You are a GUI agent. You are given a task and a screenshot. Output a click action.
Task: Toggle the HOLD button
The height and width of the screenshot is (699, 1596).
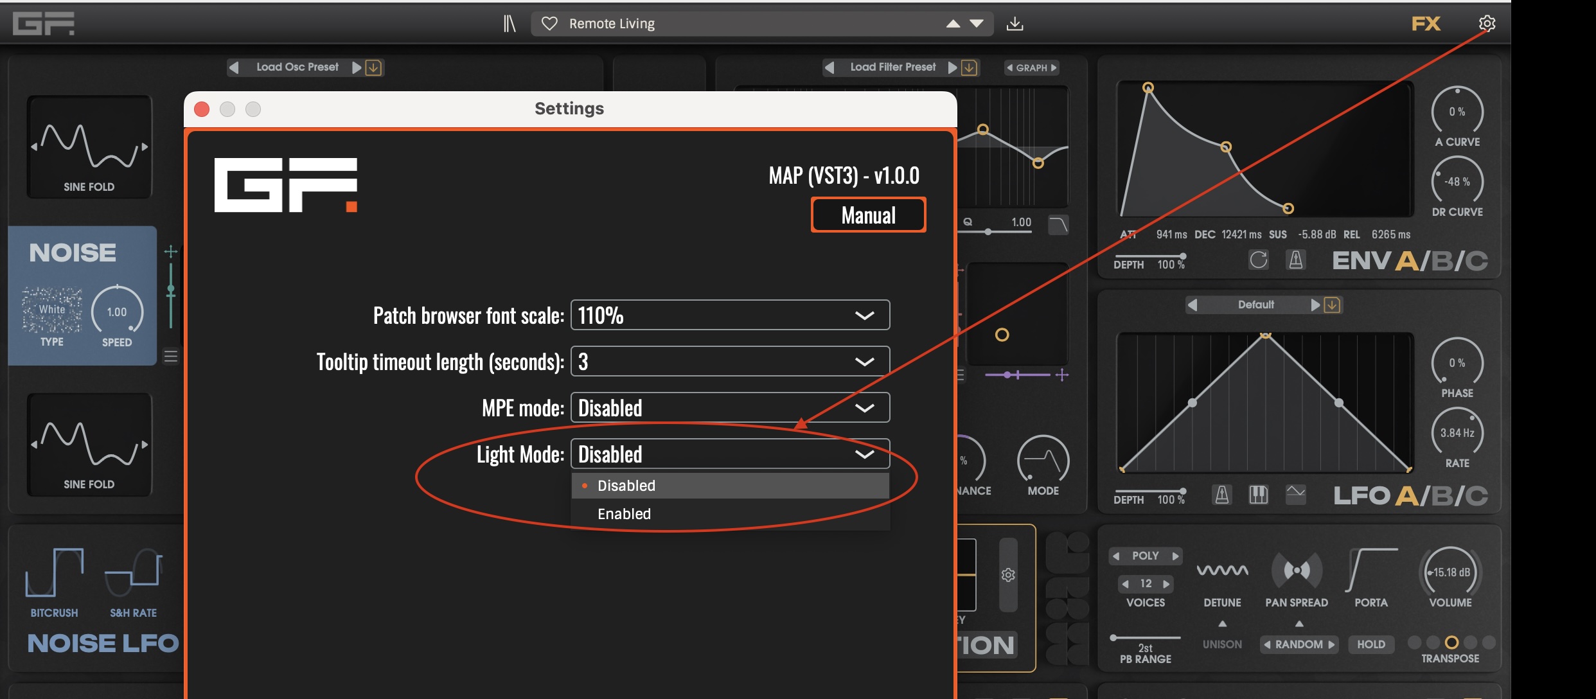coord(1370,644)
